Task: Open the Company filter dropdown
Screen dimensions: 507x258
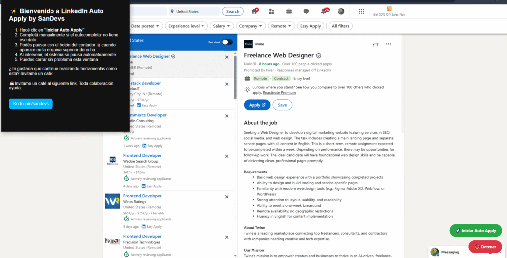Action: (251, 26)
